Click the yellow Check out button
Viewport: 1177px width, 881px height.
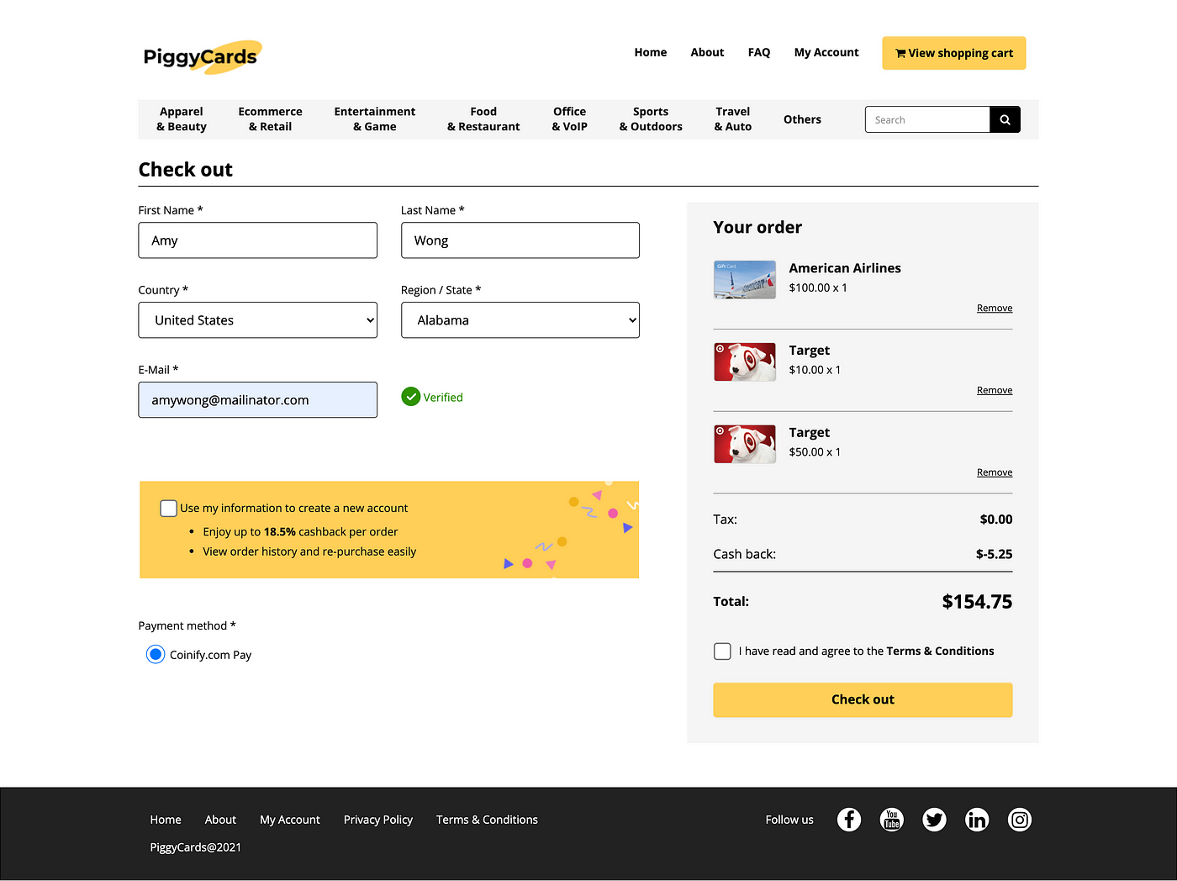click(863, 699)
